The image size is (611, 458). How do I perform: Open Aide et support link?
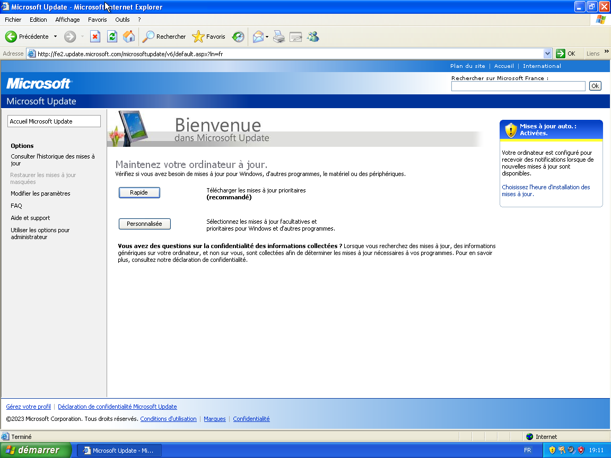(x=30, y=218)
